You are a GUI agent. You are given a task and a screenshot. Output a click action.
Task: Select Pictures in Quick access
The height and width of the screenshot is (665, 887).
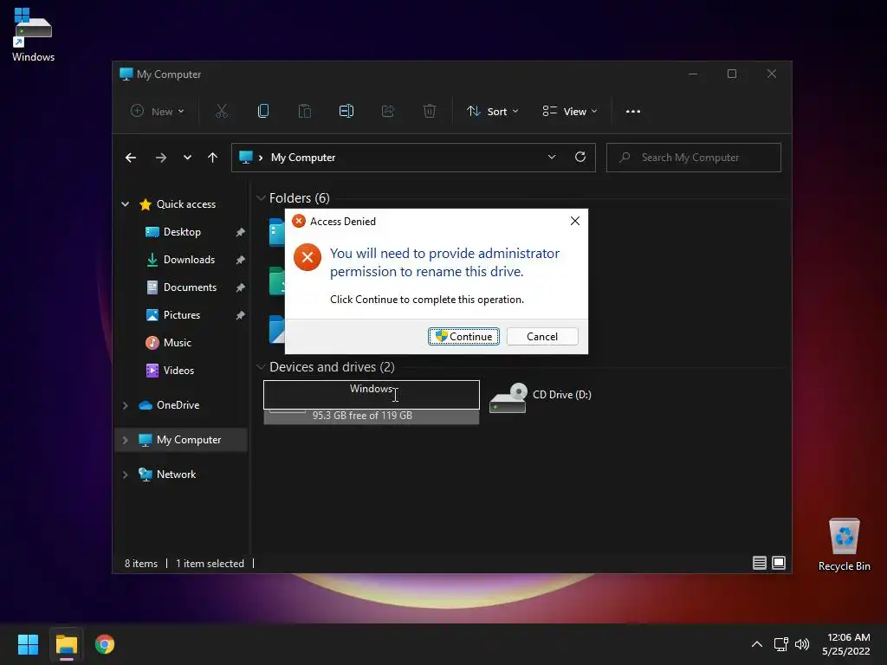[182, 315]
